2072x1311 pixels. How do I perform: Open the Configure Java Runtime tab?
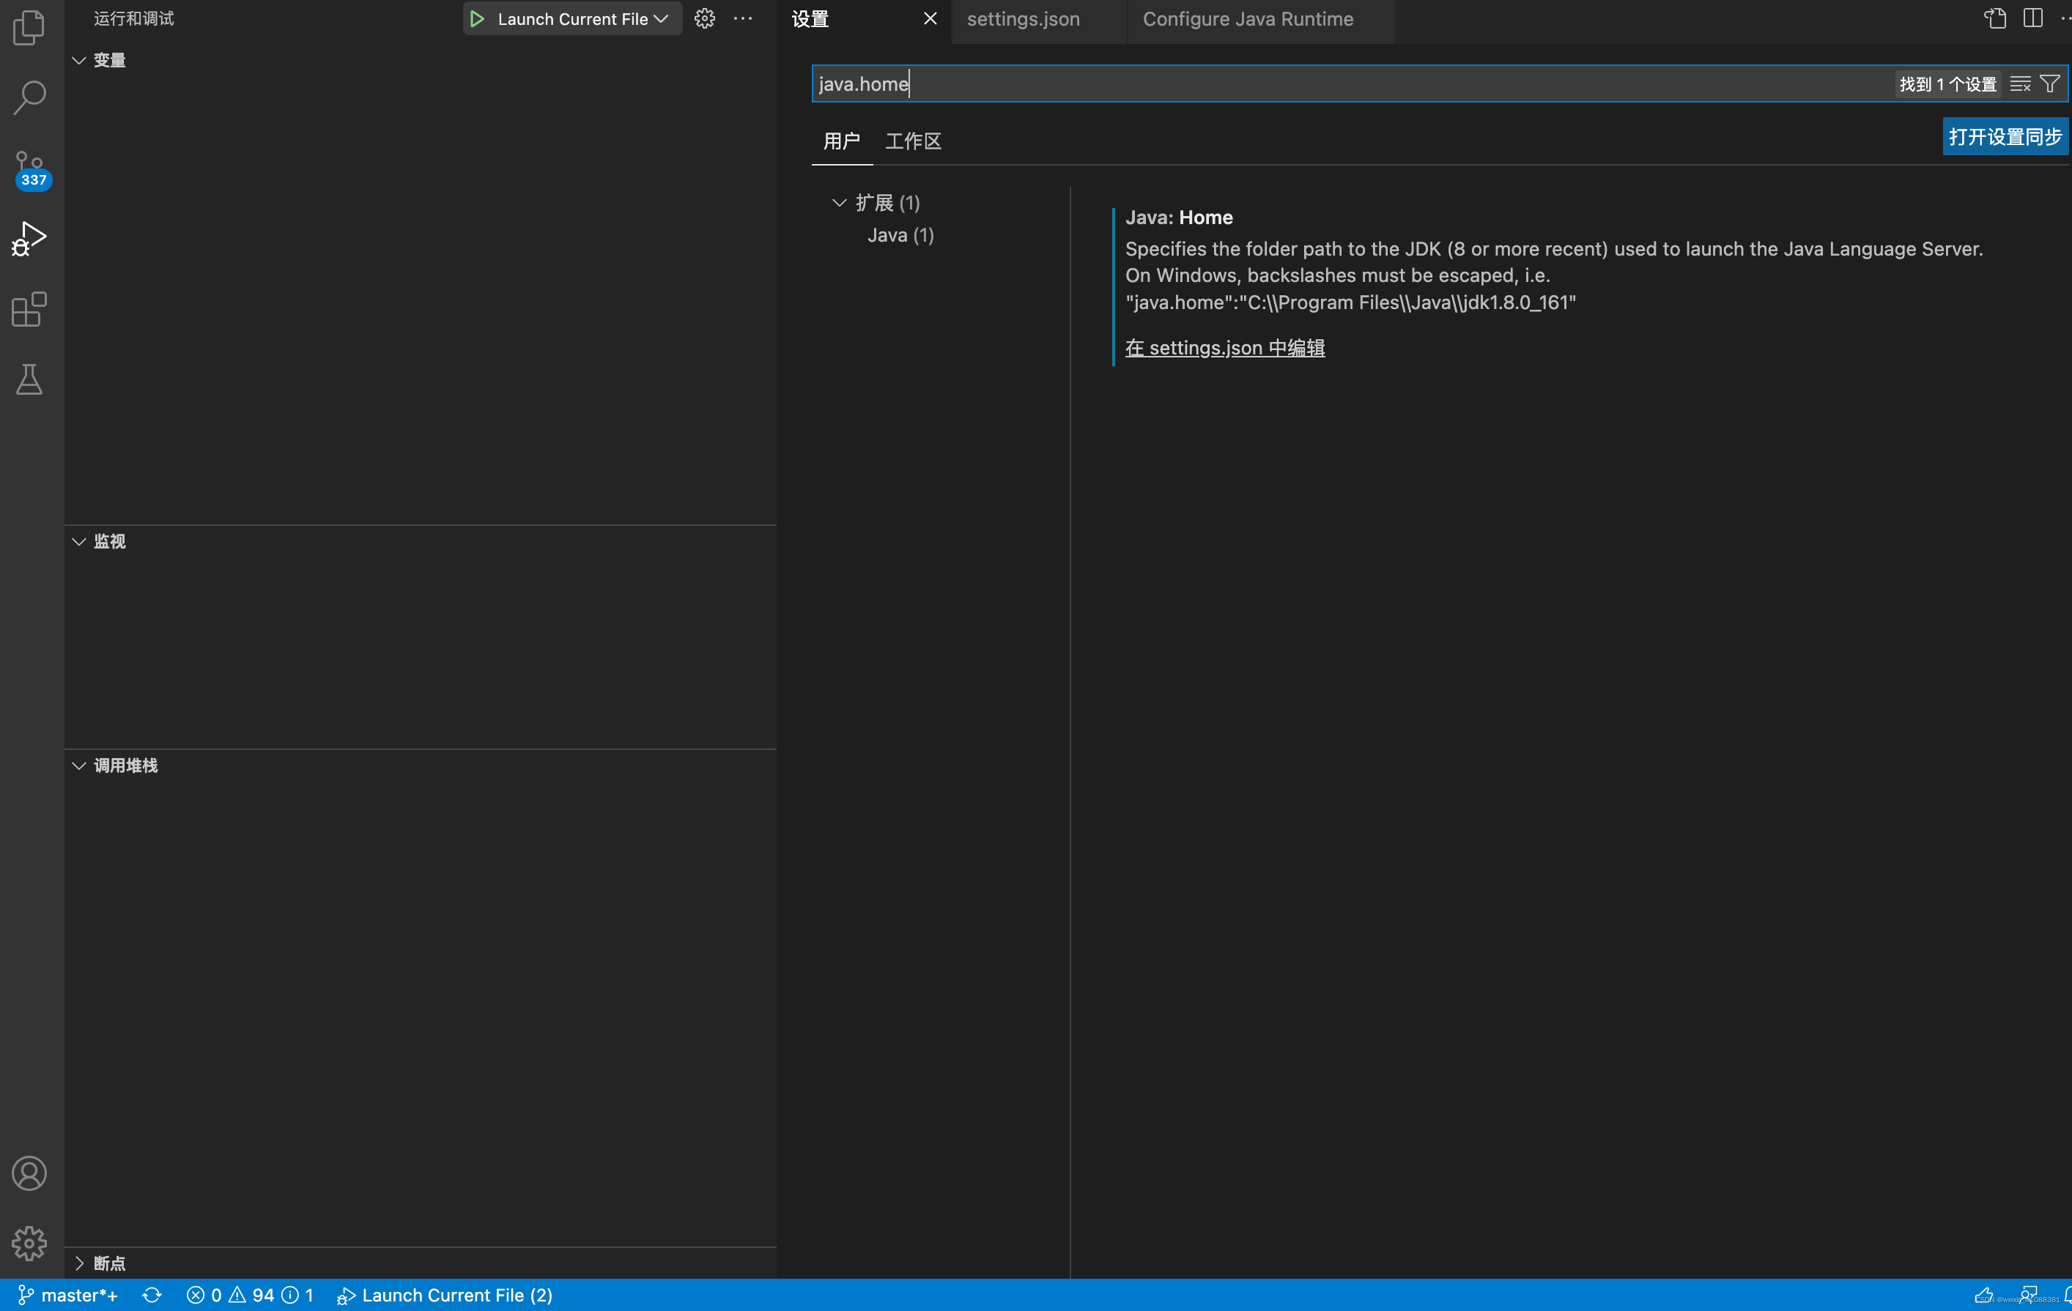point(1247,18)
